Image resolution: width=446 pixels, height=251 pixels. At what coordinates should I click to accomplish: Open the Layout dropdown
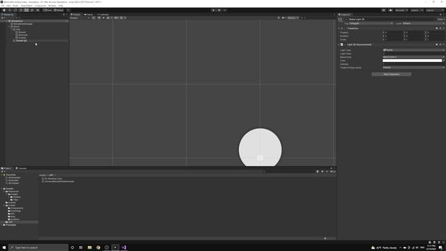[x=434, y=10]
